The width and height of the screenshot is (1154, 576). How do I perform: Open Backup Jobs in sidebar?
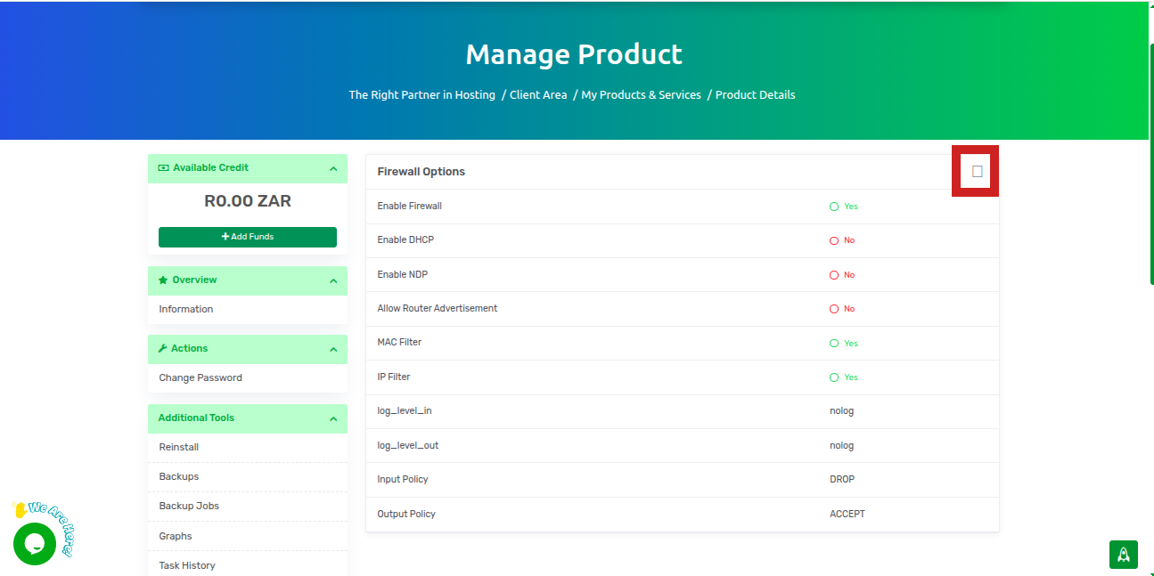[189, 506]
